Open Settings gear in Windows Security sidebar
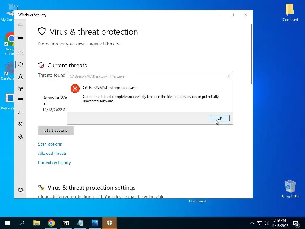 pos(21,190)
